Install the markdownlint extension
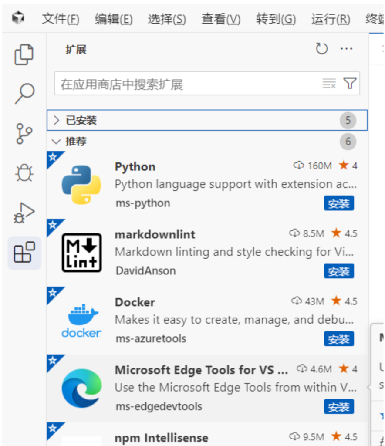The height and width of the screenshot is (446, 385). click(338, 271)
